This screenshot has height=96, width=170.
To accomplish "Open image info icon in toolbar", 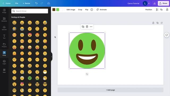I will 92,10.
